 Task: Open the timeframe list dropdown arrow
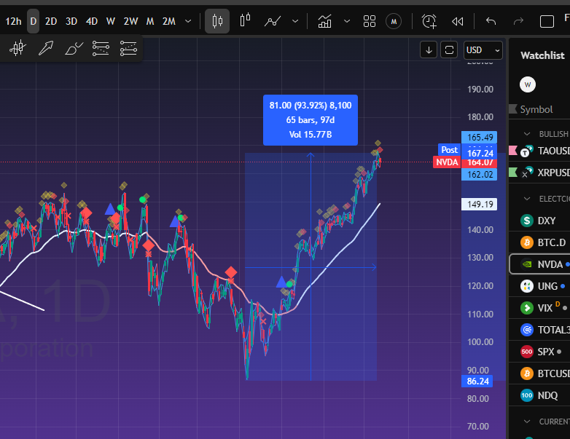[188, 21]
